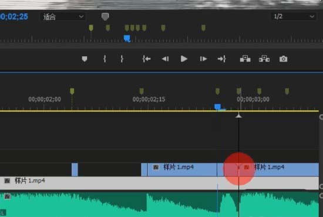The image size is (323, 217).
Task: Click the Add Marker button in transport controls
Action: pos(85,59)
